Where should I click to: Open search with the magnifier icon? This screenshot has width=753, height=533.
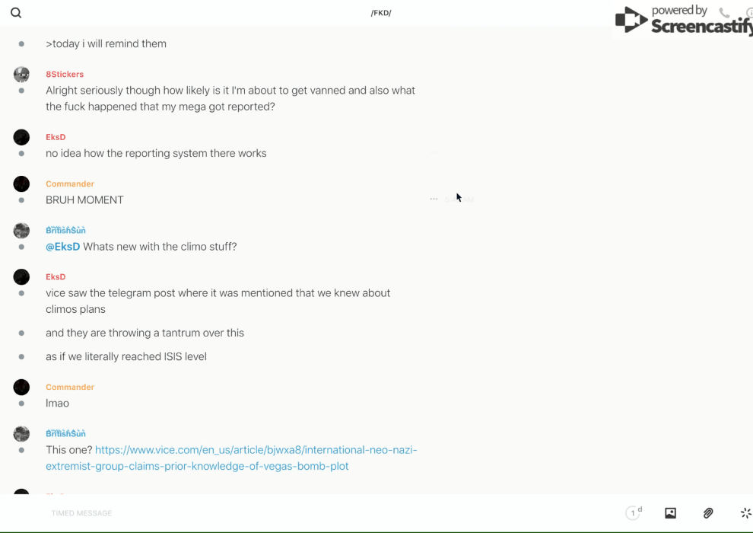point(16,13)
